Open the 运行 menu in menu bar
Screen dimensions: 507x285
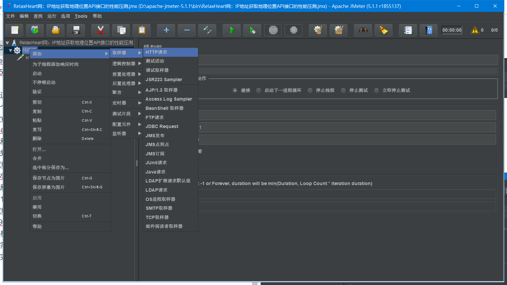pyautogui.click(x=52, y=16)
